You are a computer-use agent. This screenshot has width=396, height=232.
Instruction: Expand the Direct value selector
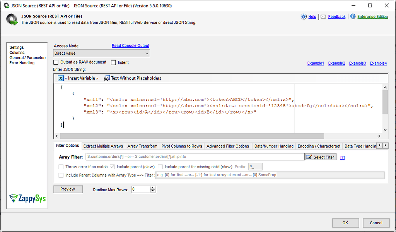coord(147,53)
